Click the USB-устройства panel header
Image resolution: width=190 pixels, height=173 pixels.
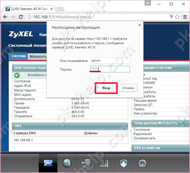(161, 148)
